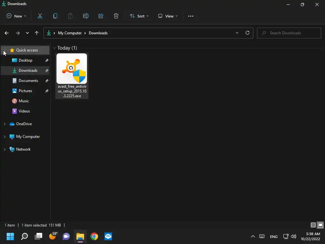This screenshot has height=244, width=325.
Task: Unpin Desktop using its pin icon
Action: (47, 60)
